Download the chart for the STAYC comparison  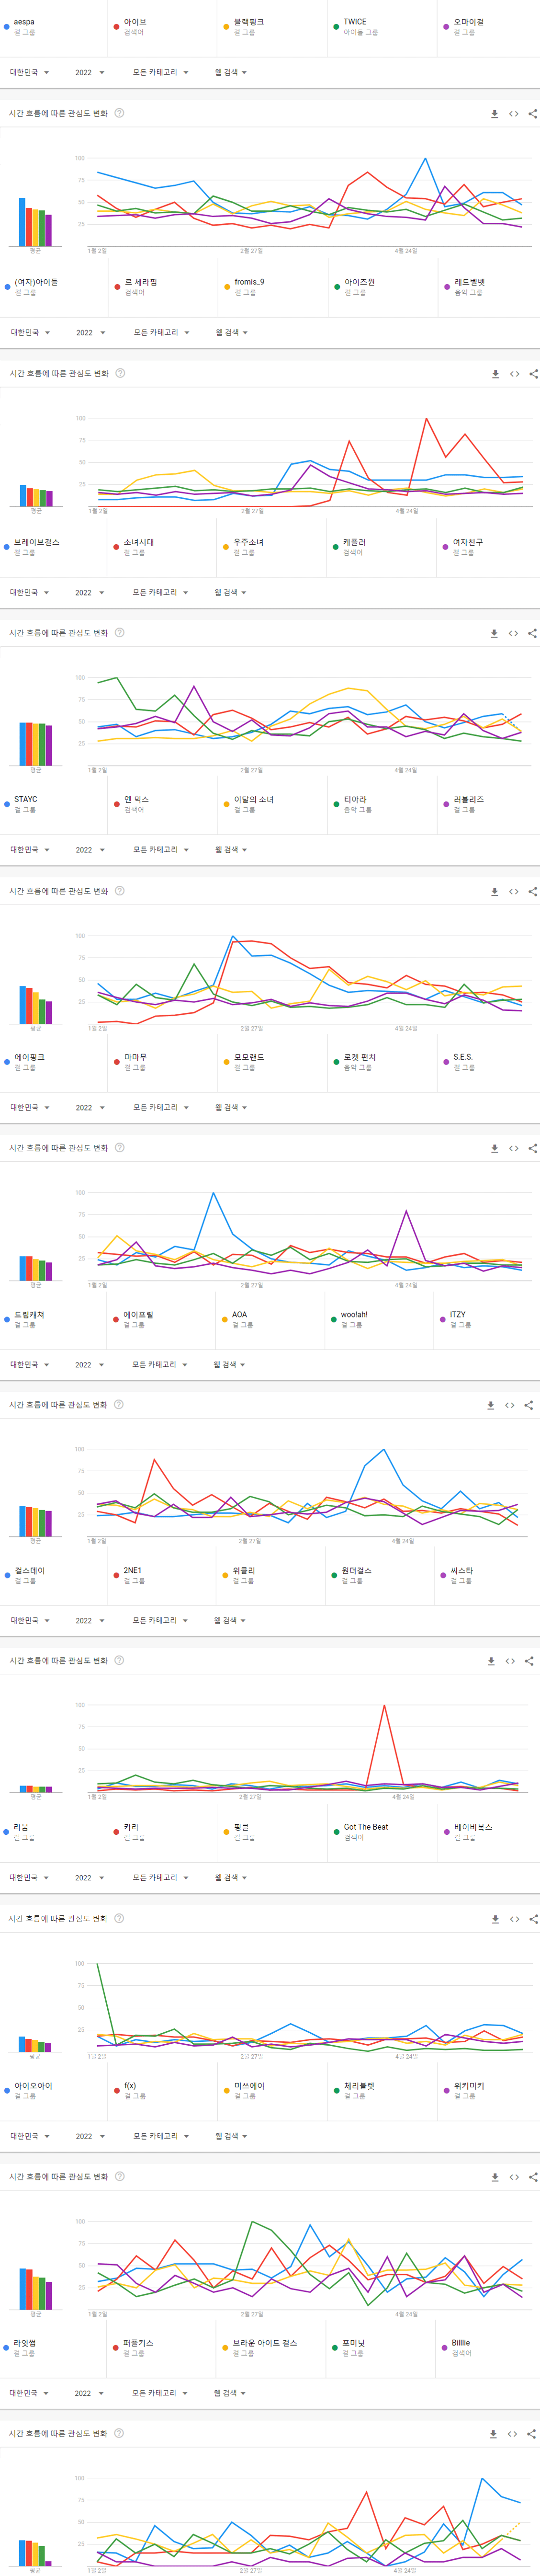coord(494,892)
